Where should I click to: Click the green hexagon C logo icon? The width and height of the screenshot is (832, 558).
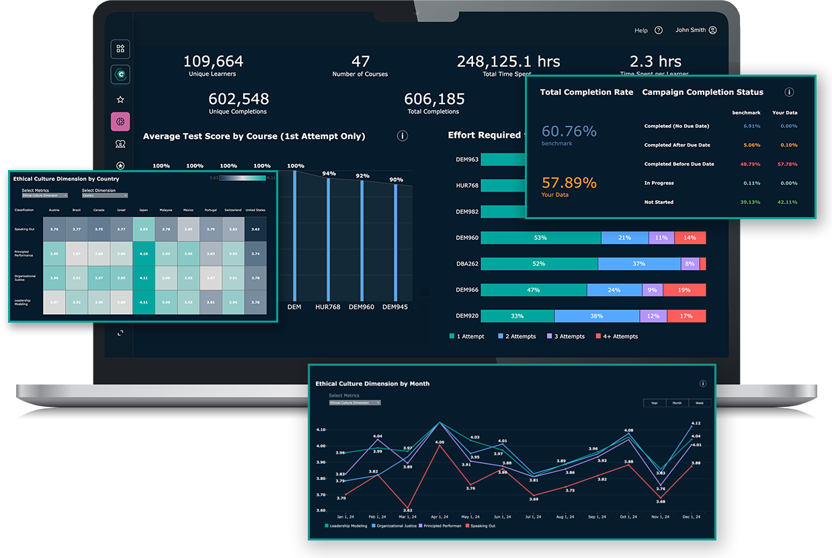coord(120,74)
